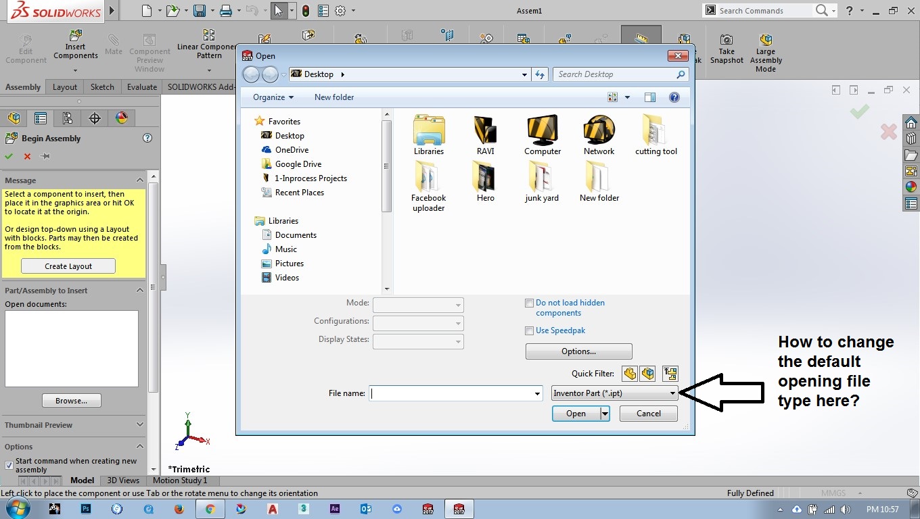Click red X cancel under Begin Assembly
The image size is (920, 519).
[27, 156]
